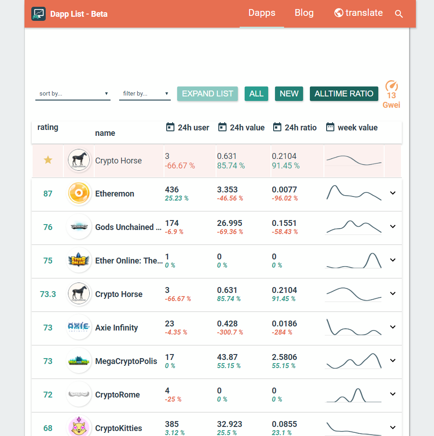Open the Etheremon logo icon
Screen dimensions: 434x436
[x=79, y=193]
